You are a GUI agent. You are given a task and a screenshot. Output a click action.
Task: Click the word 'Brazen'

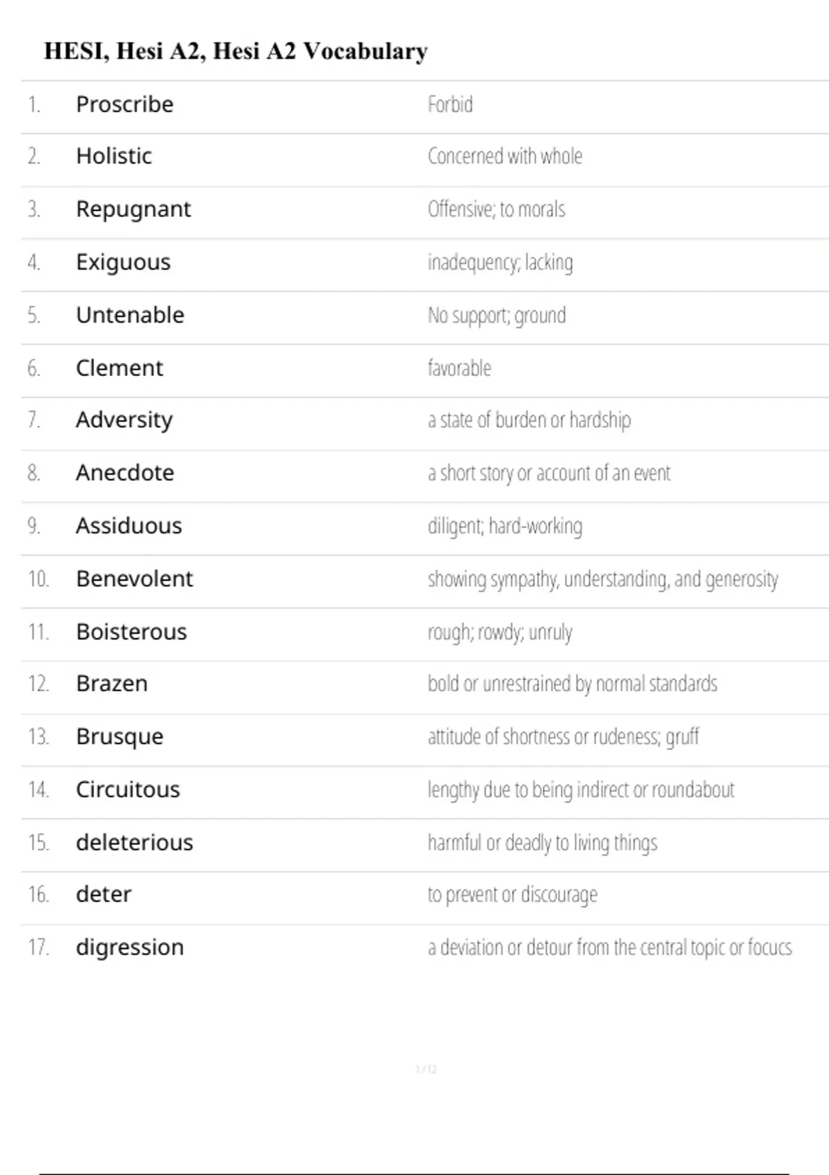tap(111, 684)
